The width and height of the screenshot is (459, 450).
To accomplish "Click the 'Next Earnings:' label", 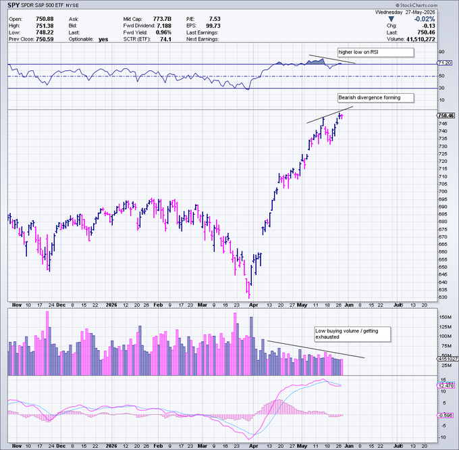I will [x=202, y=39].
